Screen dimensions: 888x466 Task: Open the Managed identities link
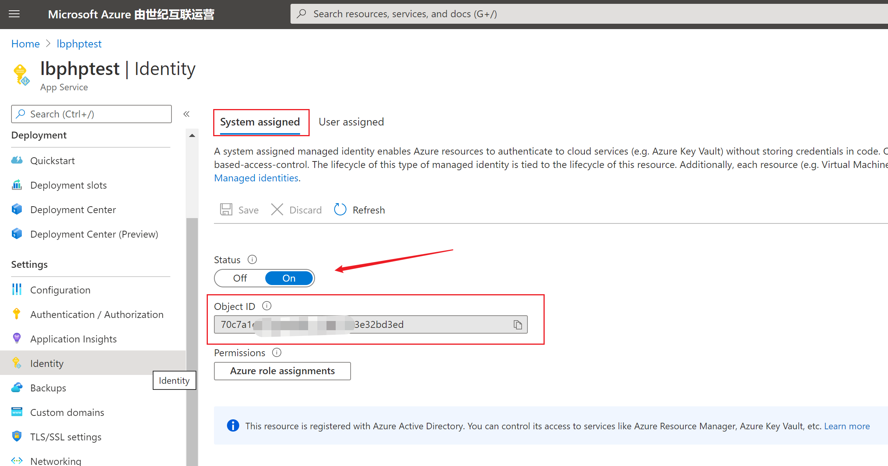coord(256,178)
